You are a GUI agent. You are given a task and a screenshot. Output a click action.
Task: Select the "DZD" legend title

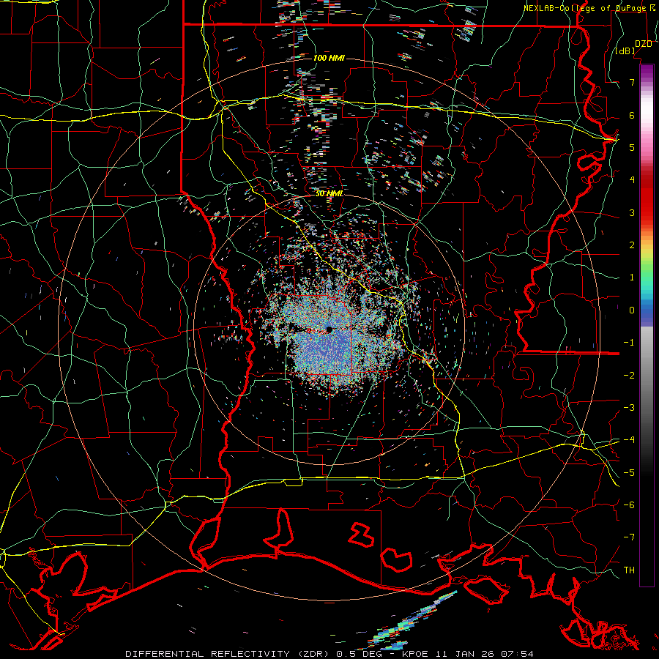[643, 44]
